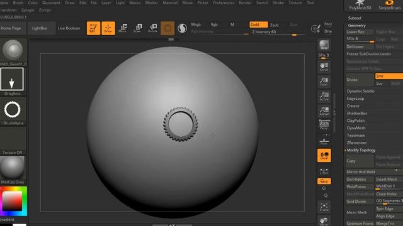Click the Del Lower button
Screen dimensions: 403x226
click(360, 46)
